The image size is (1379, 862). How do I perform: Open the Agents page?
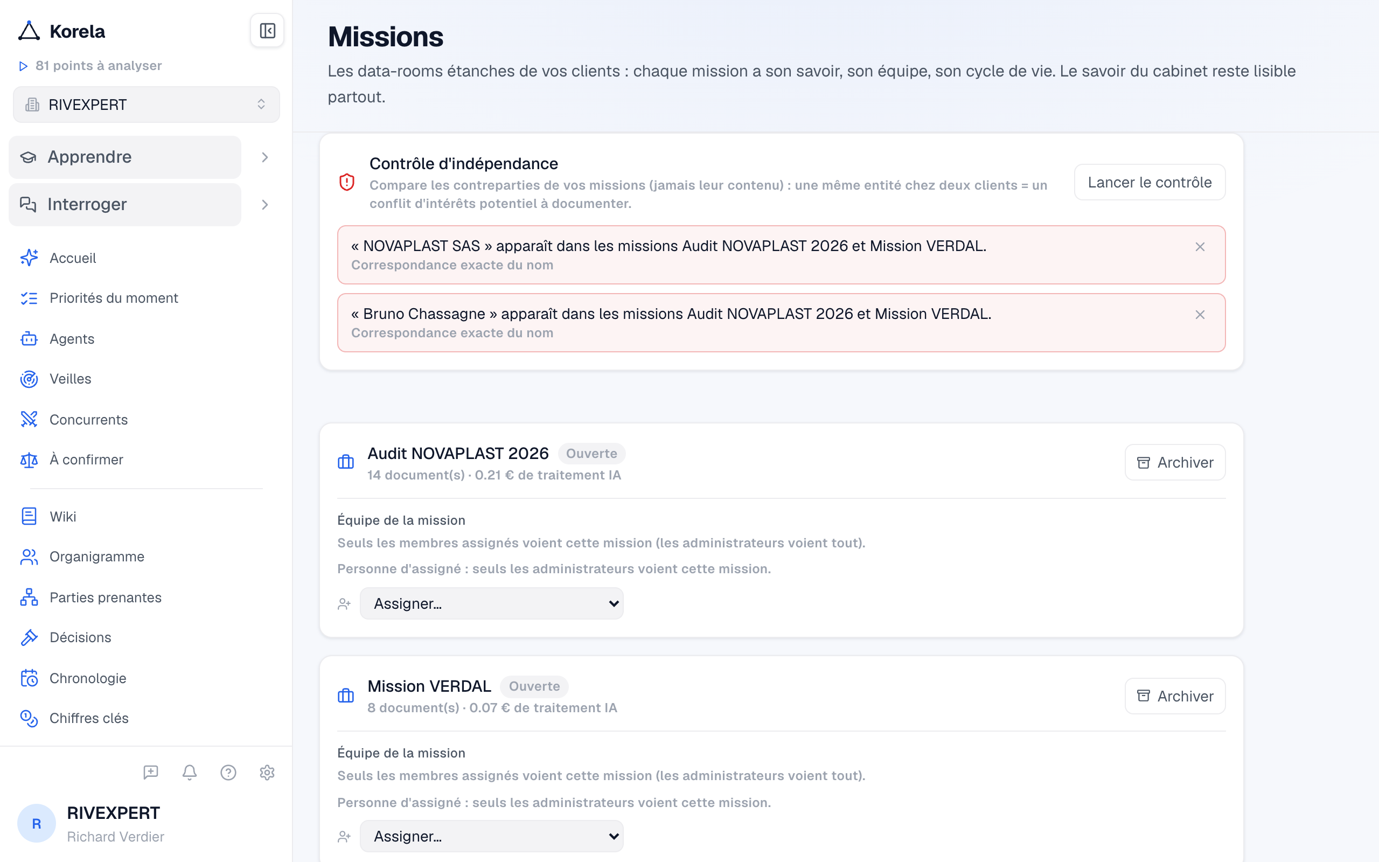72,339
